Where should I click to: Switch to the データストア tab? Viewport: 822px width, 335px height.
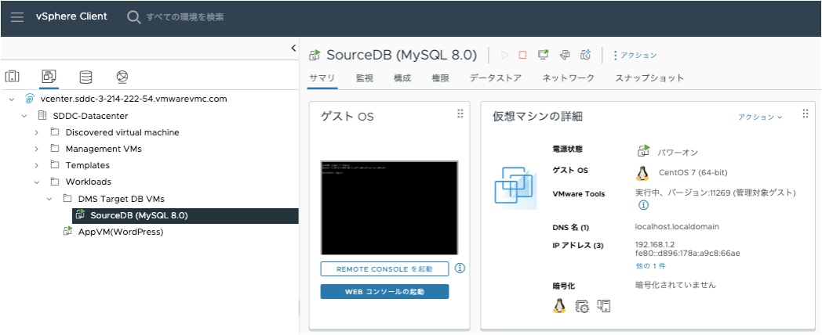pyautogui.click(x=496, y=78)
